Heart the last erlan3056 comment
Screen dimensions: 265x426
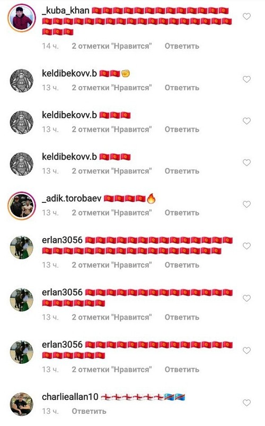[246, 351]
